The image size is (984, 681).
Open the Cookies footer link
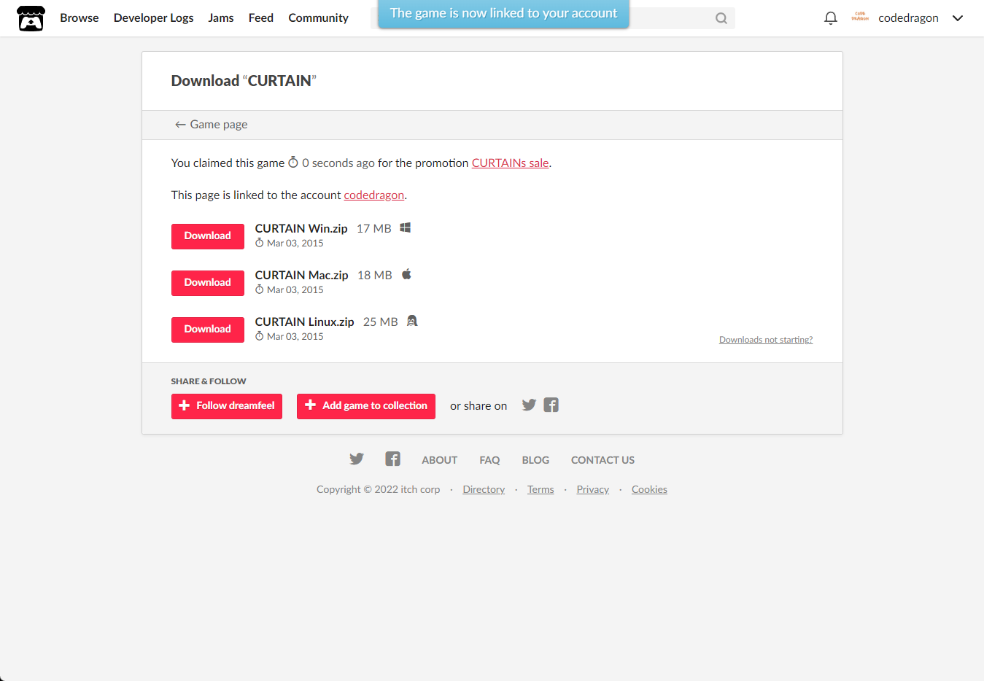pos(649,490)
